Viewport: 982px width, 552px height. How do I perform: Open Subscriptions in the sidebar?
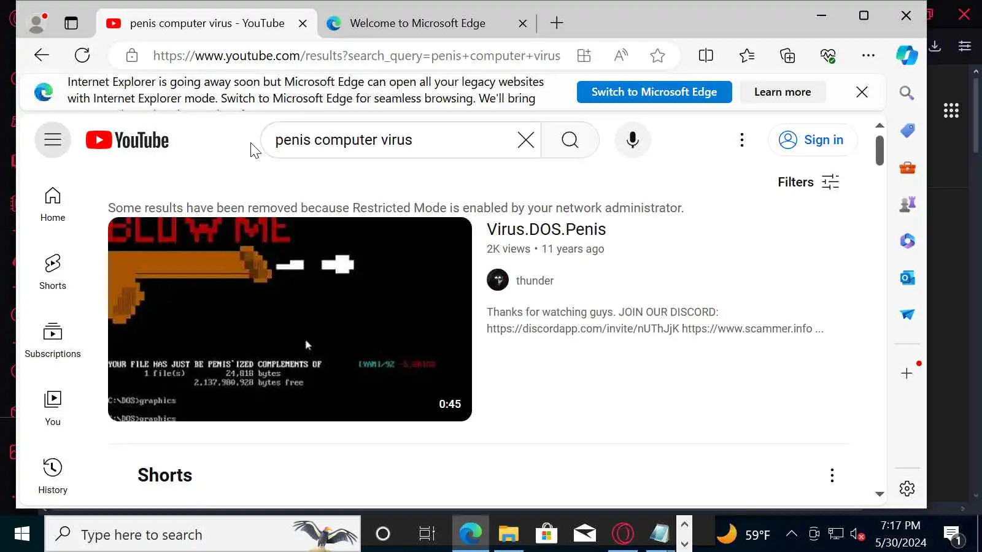pyautogui.click(x=53, y=340)
